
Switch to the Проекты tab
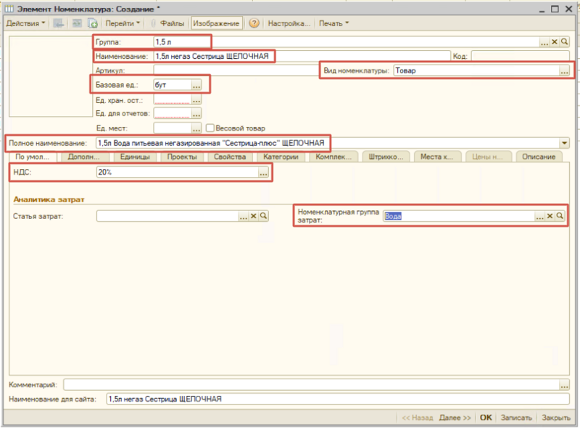pos(182,157)
